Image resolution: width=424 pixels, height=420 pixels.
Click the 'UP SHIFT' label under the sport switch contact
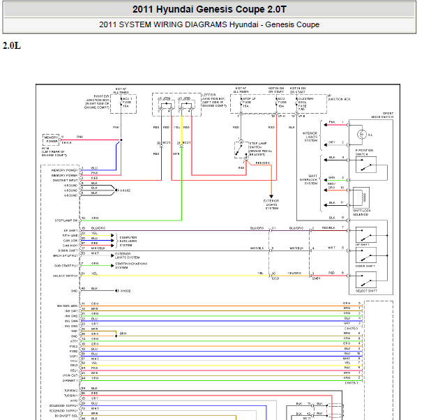(363, 244)
